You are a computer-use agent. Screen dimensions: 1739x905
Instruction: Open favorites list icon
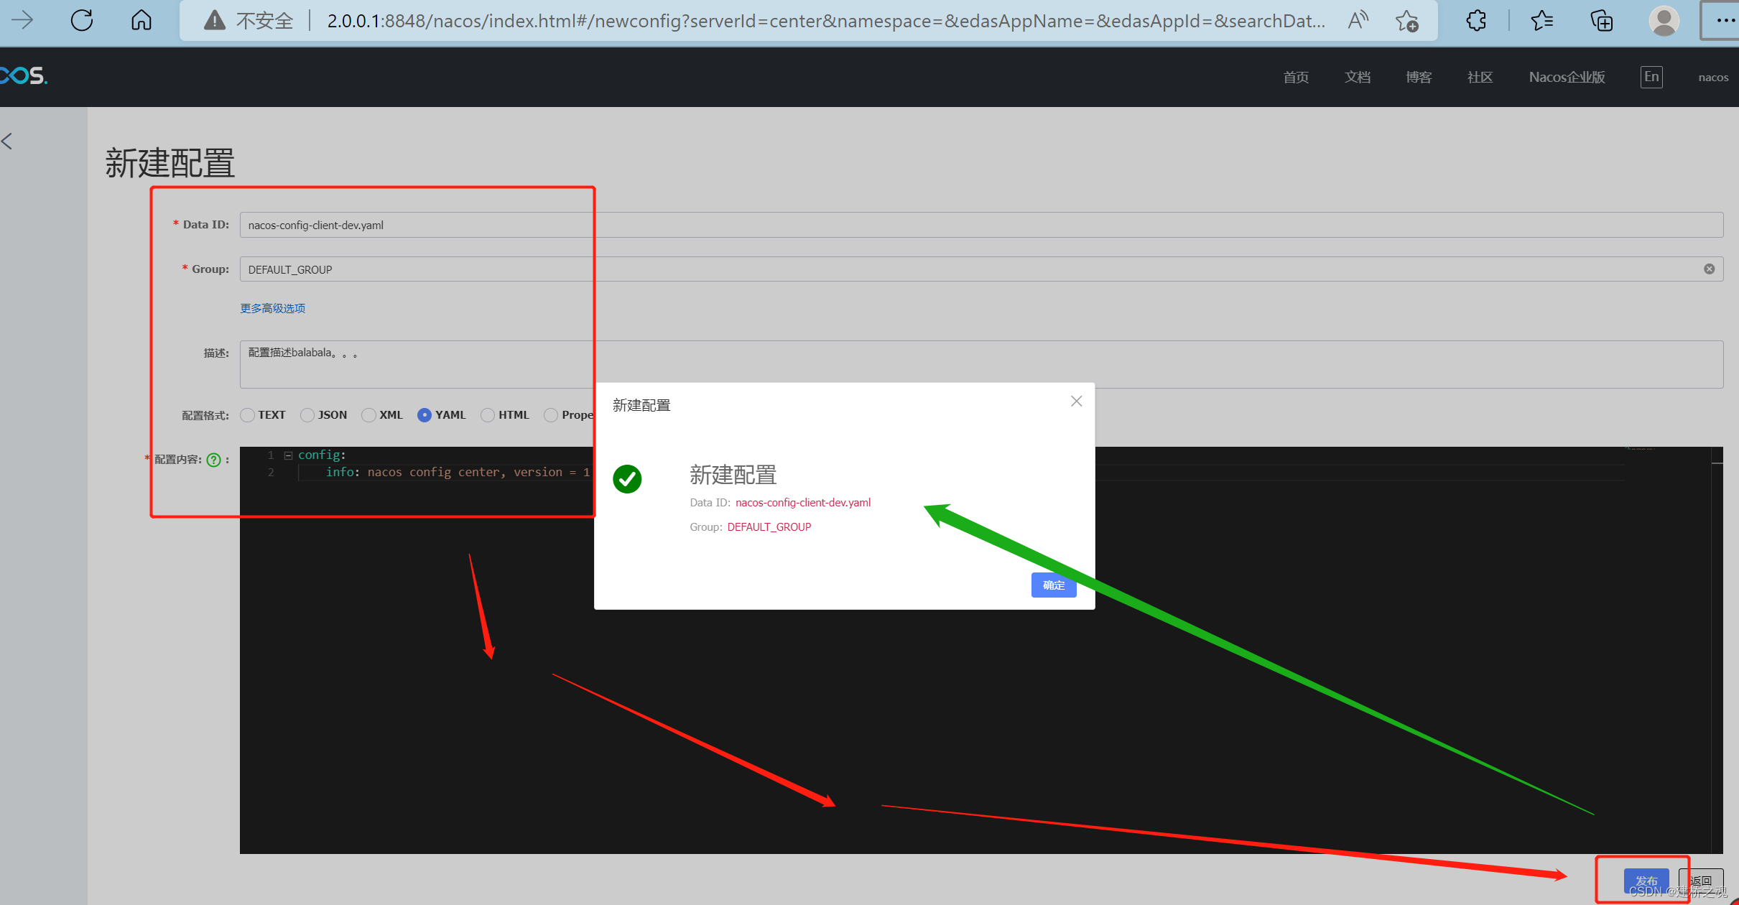(x=1541, y=21)
